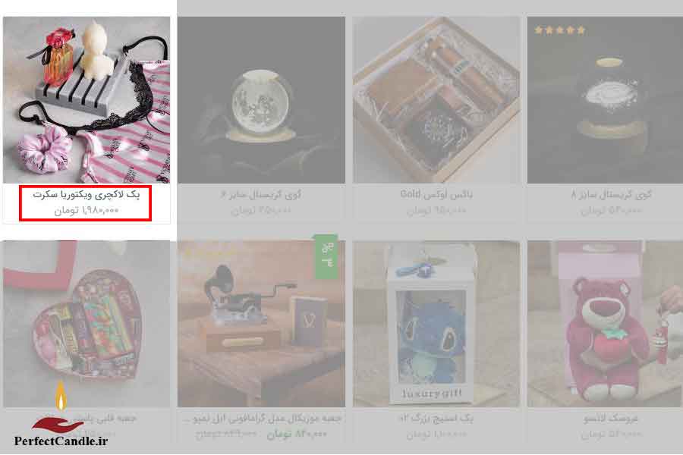Click the green 820,000 تومان sale price
The height and width of the screenshot is (455, 683).
pyautogui.click(x=297, y=434)
